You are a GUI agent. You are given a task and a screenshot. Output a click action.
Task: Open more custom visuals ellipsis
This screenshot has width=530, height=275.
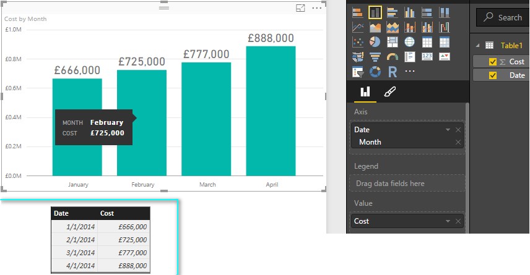(410, 71)
